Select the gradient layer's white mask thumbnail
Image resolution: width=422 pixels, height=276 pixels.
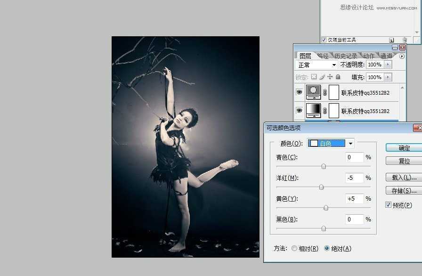point(334,111)
